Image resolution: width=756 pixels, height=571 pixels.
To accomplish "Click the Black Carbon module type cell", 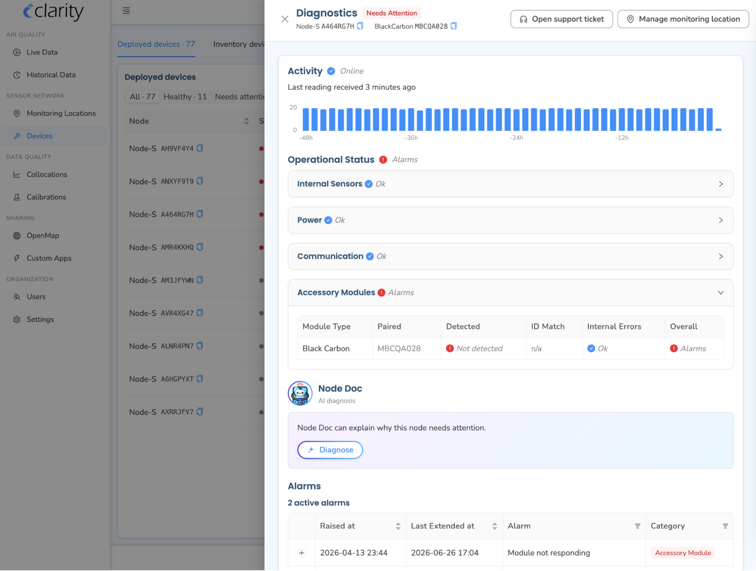I will pos(335,349).
